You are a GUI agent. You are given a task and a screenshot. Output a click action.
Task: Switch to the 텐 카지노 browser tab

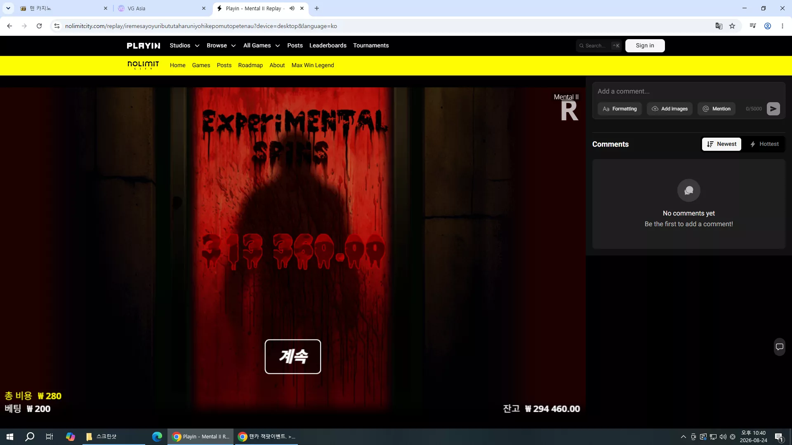click(x=63, y=8)
